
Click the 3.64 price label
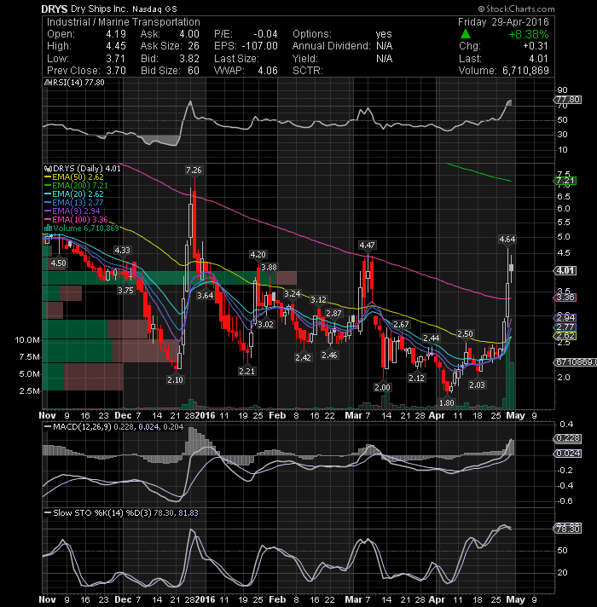(206, 295)
